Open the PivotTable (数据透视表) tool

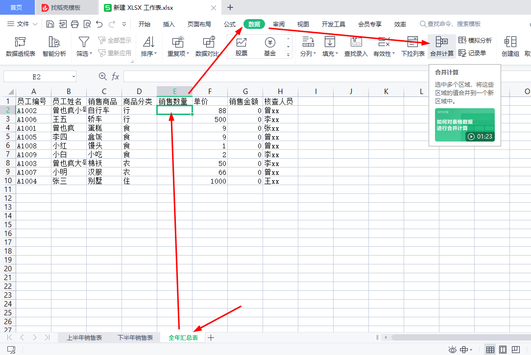tap(20, 47)
